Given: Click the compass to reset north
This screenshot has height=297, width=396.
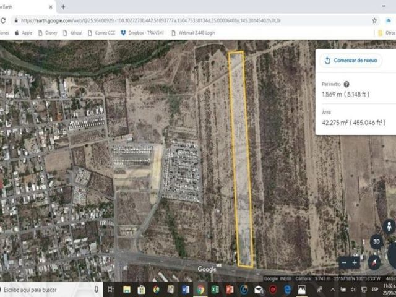Looking at the screenshot, I should coord(374,262).
